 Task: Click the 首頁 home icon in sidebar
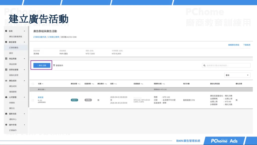click(x=6, y=31)
